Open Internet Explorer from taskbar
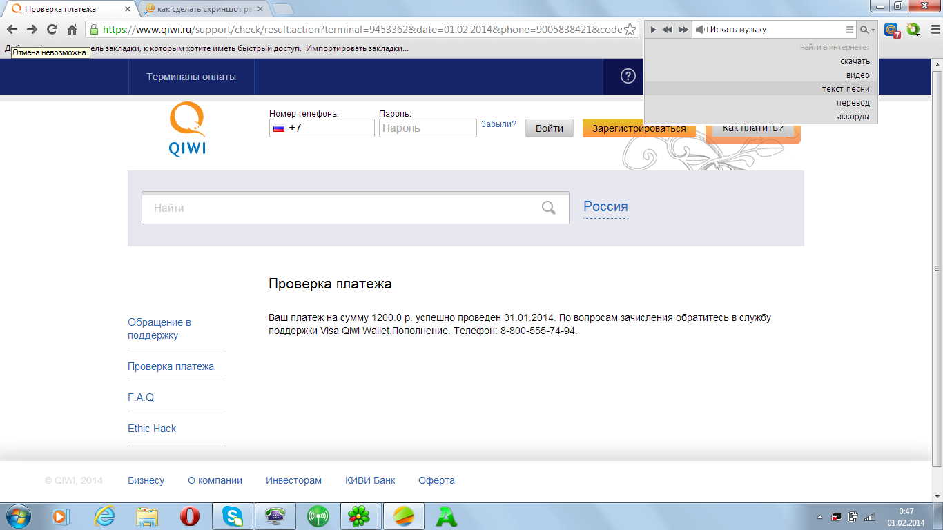The image size is (943, 530). (104, 516)
